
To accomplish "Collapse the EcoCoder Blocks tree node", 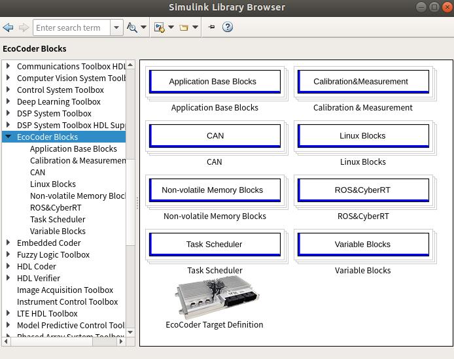I will pyautogui.click(x=8, y=137).
